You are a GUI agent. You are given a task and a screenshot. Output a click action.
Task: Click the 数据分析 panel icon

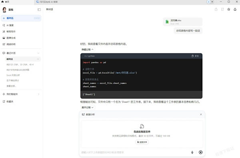click(x=83, y=114)
